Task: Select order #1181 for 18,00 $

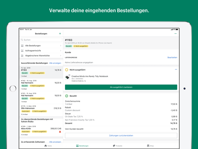Action: (41, 98)
